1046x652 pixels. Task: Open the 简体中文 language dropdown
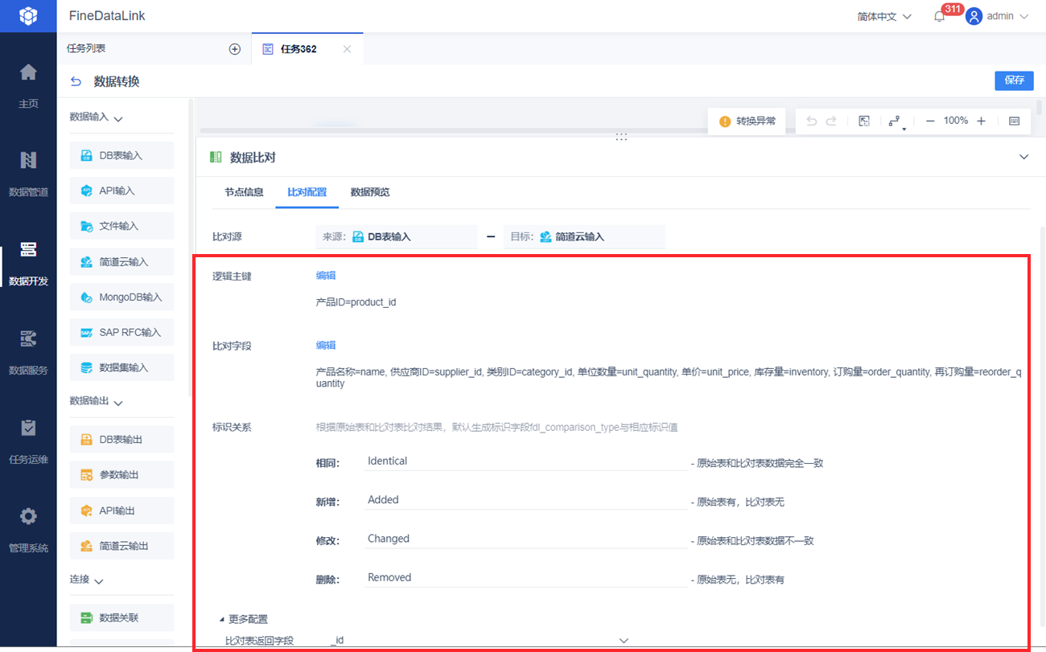(884, 16)
